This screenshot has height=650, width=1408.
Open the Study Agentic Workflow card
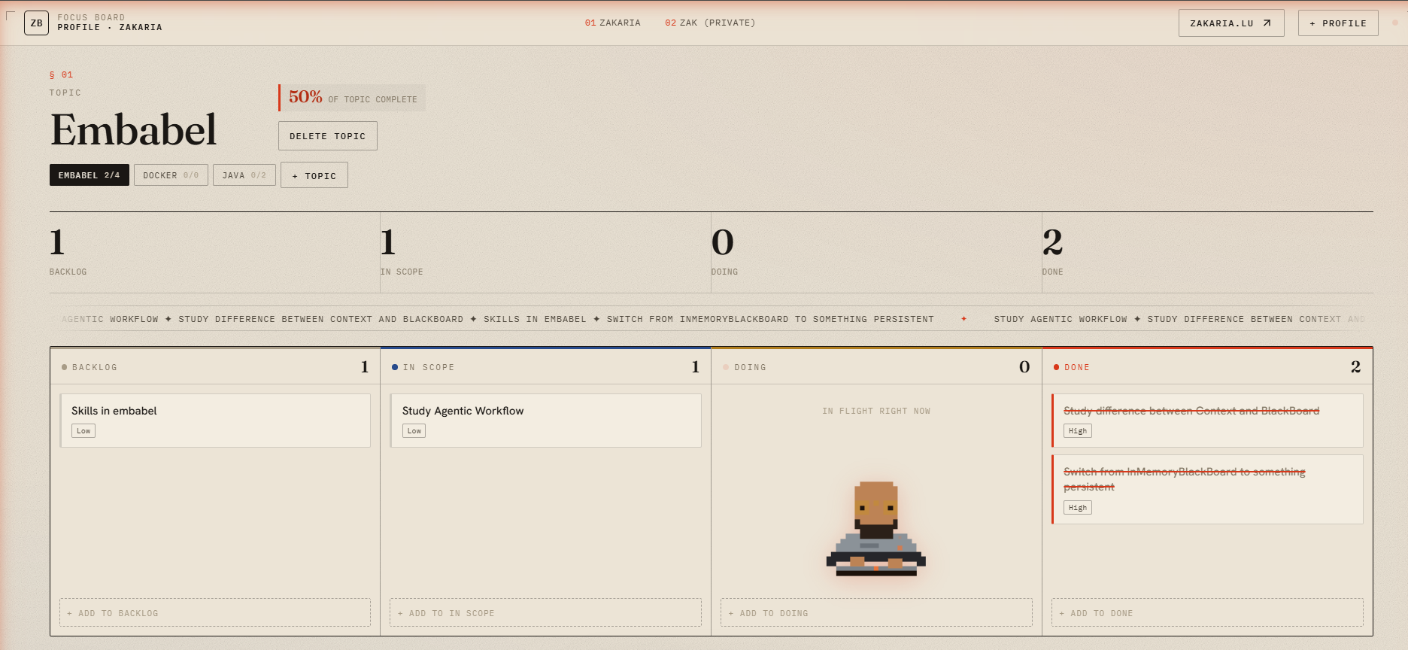point(546,421)
